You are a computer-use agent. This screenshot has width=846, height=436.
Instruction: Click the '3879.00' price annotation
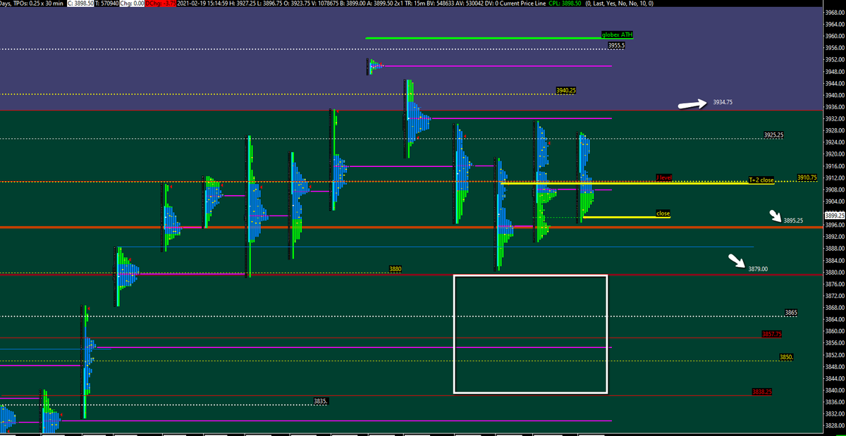(758, 268)
